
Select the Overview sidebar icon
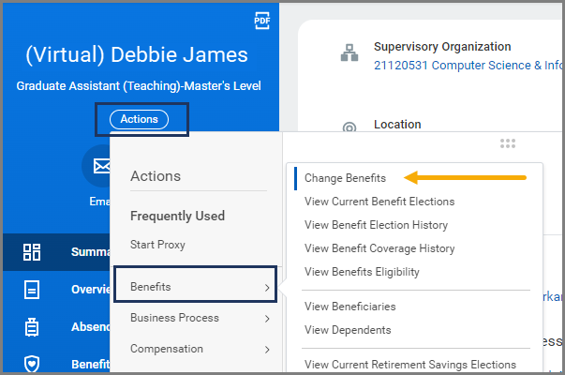(32, 289)
